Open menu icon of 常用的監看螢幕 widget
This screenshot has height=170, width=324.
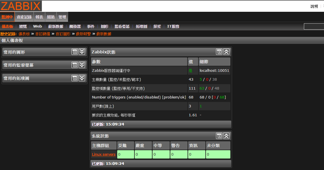75,65
